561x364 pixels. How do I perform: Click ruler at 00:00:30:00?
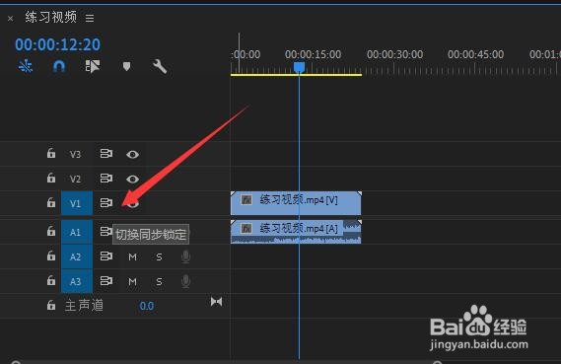394,54
